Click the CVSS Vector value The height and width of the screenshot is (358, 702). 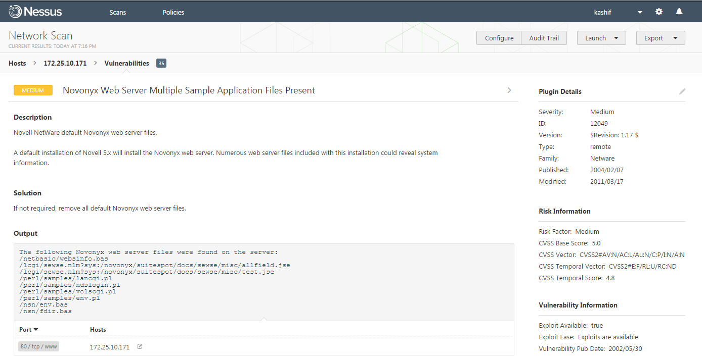(x=632, y=254)
